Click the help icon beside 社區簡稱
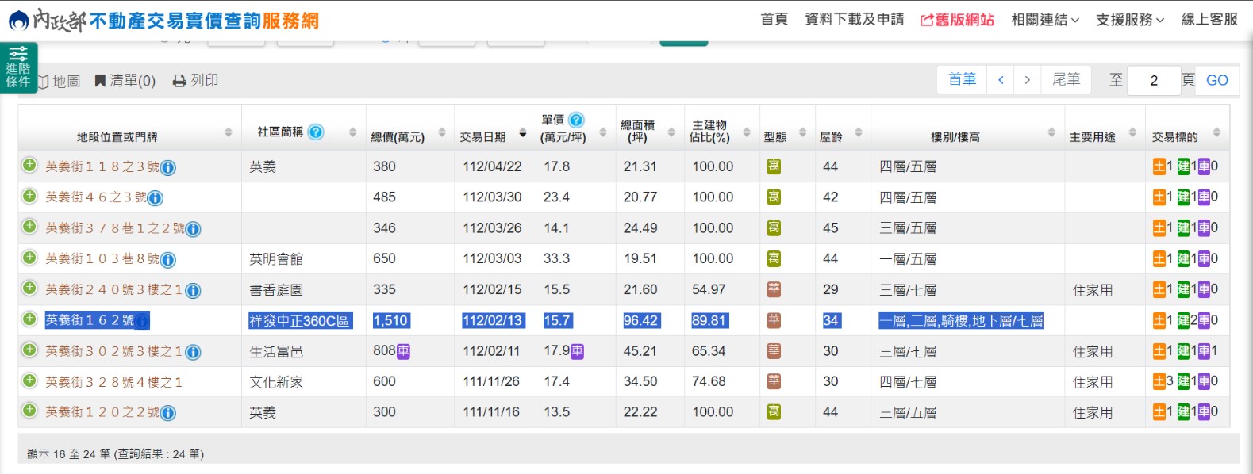Screen dimensions: 1253x474 click(x=316, y=132)
